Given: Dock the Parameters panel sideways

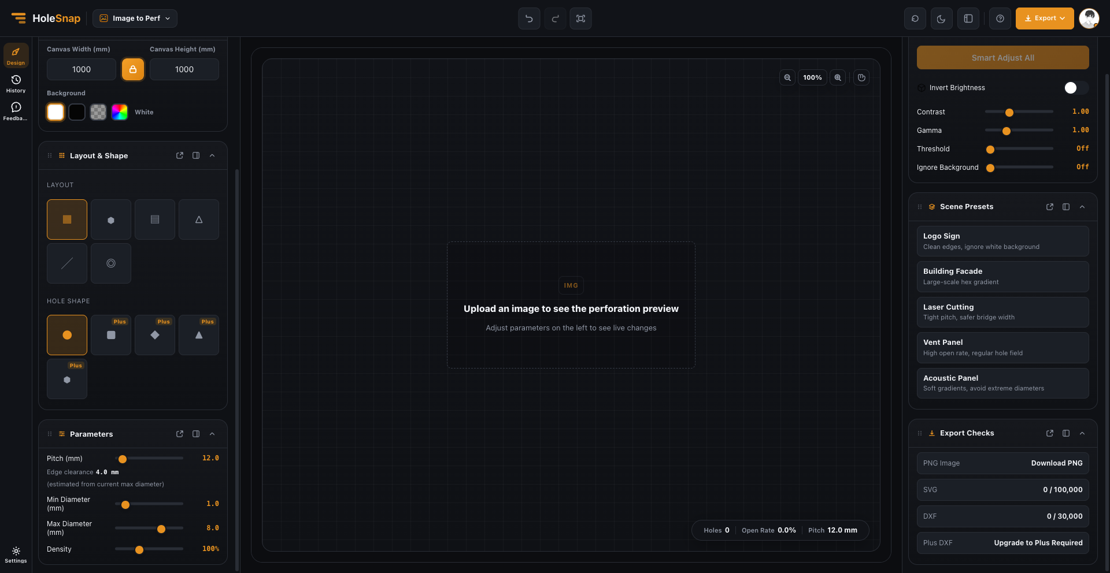Looking at the screenshot, I should tap(196, 434).
